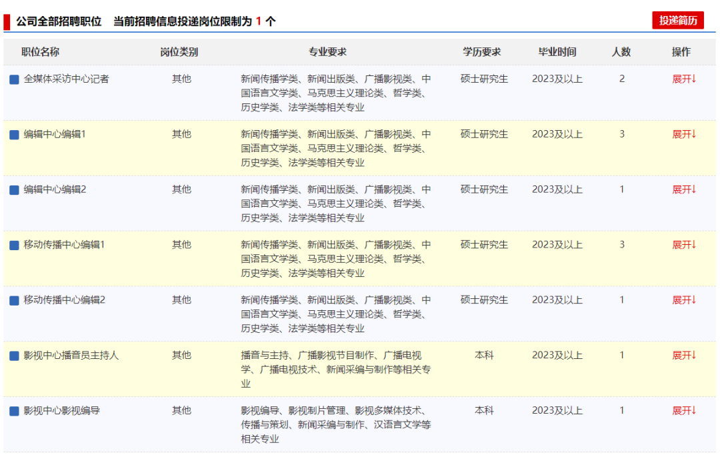Expand 移动传播中心编辑2 position info
Image resolution: width=720 pixels, height=457 pixels.
pos(683,300)
